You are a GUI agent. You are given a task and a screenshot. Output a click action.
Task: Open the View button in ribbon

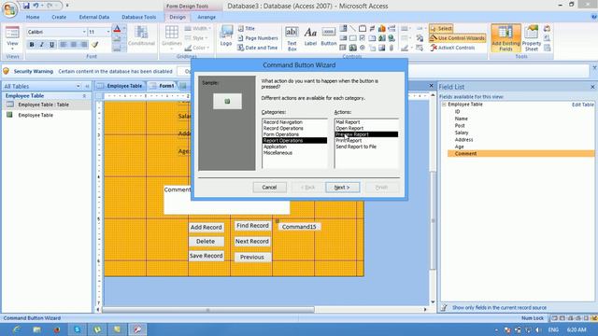pos(12,38)
